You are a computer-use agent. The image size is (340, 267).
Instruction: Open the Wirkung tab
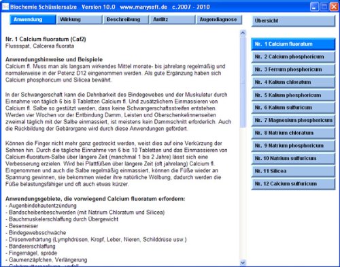point(80,20)
